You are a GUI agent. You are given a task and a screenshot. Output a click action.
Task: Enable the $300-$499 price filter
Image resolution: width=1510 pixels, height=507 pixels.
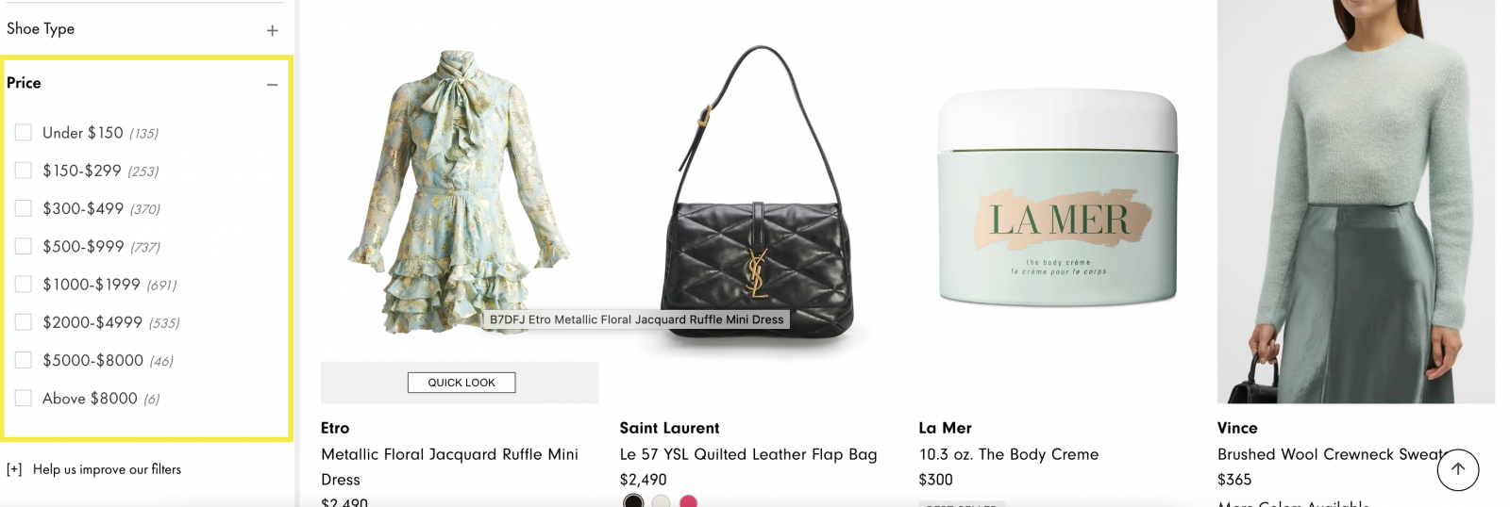(x=24, y=208)
